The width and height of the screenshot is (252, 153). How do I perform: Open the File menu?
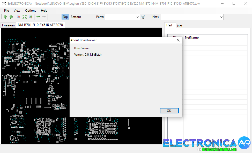pyautogui.click(x=6, y=11)
